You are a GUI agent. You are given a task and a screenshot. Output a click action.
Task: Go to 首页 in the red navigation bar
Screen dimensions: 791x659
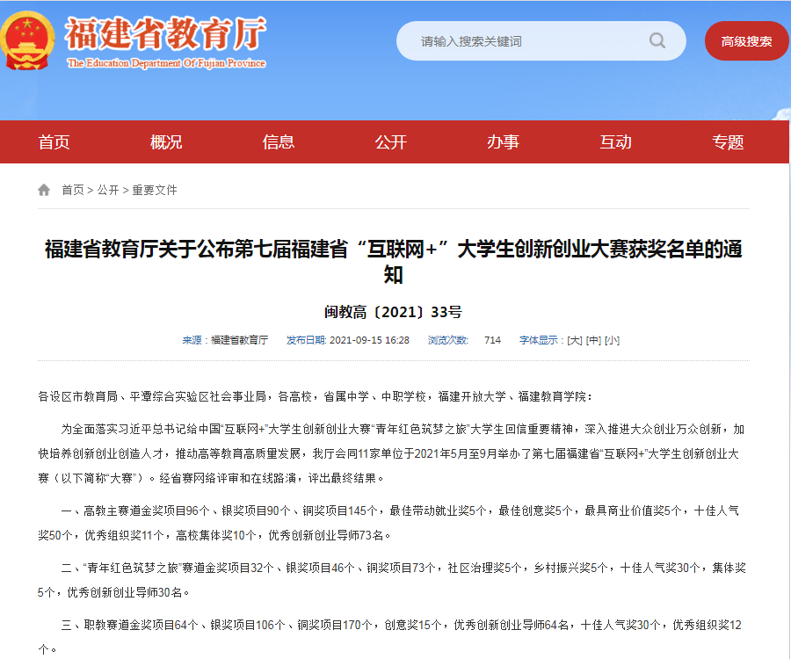[54, 142]
